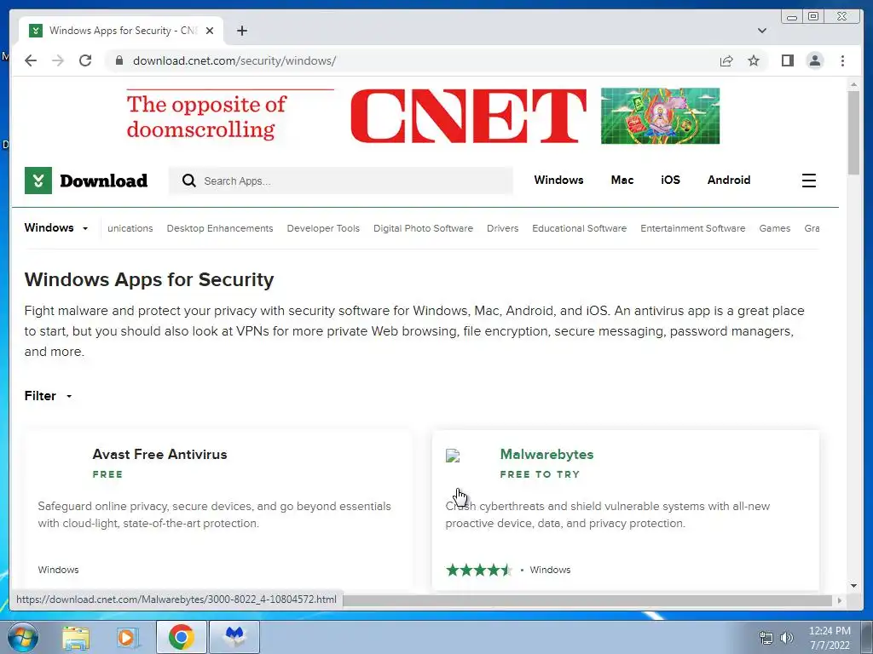Open the Chrome three-dot menu
Viewport: 873px width, 654px height.
coord(842,60)
